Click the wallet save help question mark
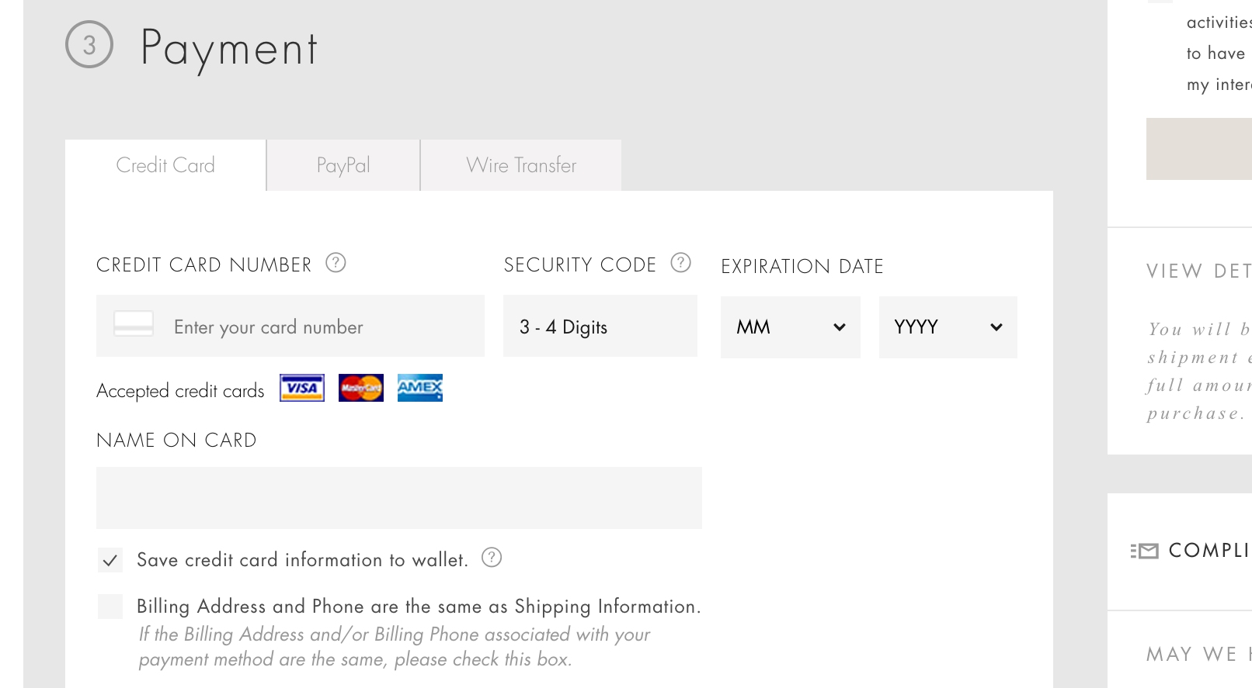Viewport: 1252px width, 688px height. pos(492,558)
